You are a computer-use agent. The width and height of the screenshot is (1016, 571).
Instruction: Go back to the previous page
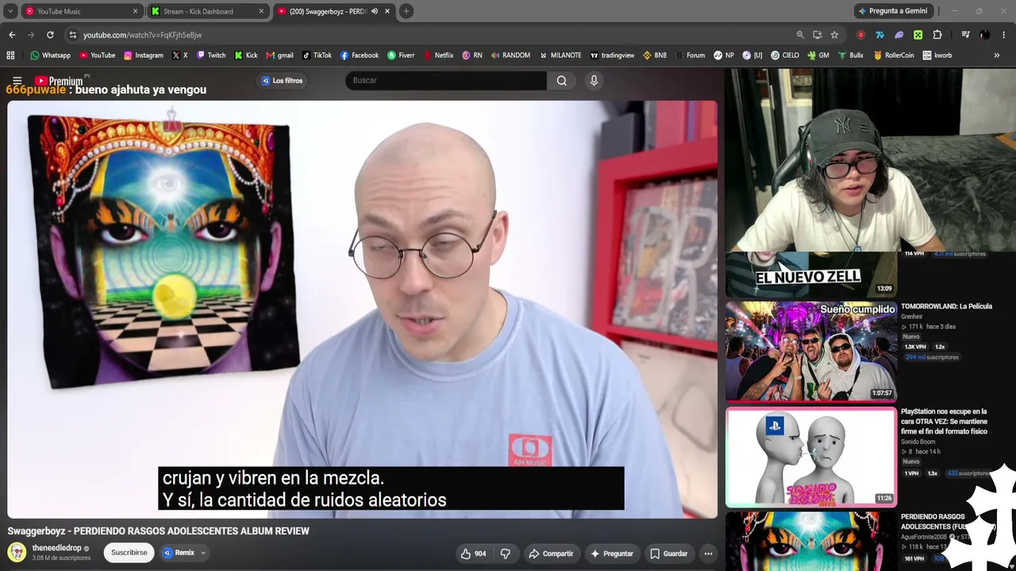coord(12,35)
